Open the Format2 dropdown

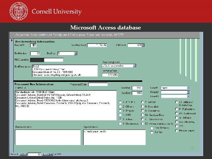pyautogui.click(x=188, y=92)
